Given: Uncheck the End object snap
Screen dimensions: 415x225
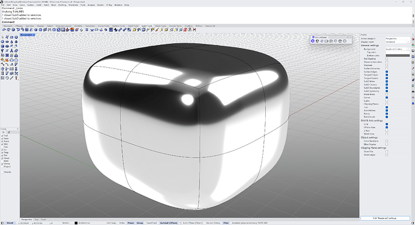Looking at the screenshot, I should (2, 136).
